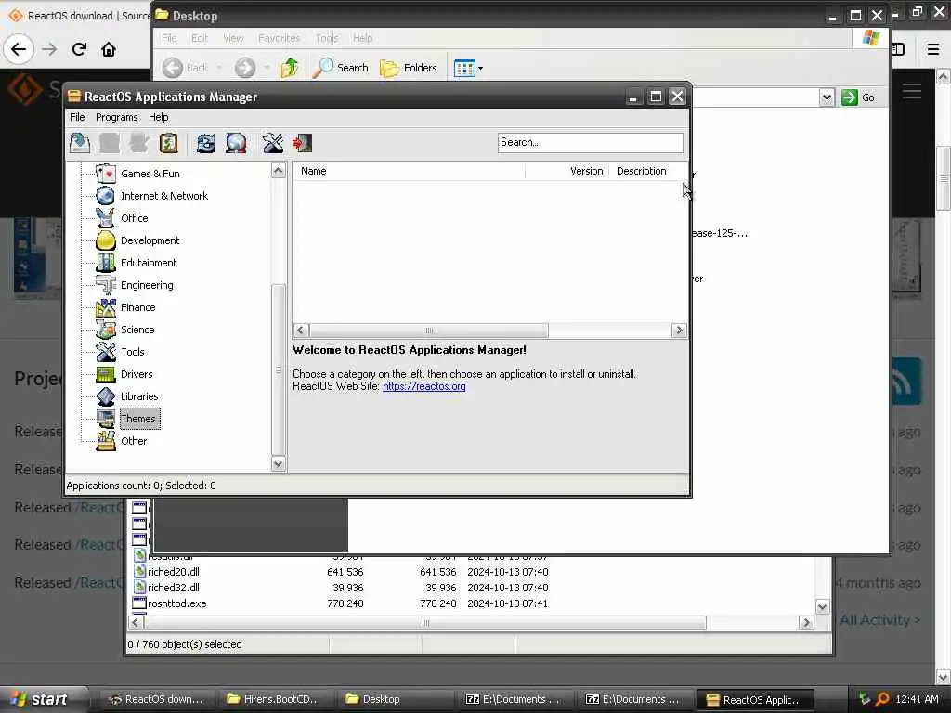Click the file list horizontal scrollbar thumb
The height and width of the screenshot is (713, 951).
[425, 623]
